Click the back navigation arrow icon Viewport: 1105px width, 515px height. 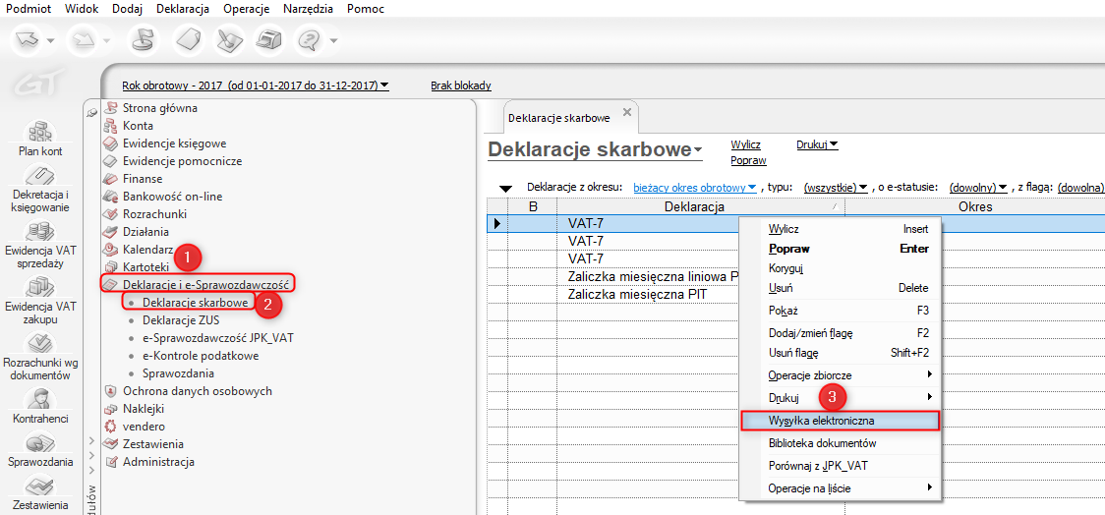27,41
